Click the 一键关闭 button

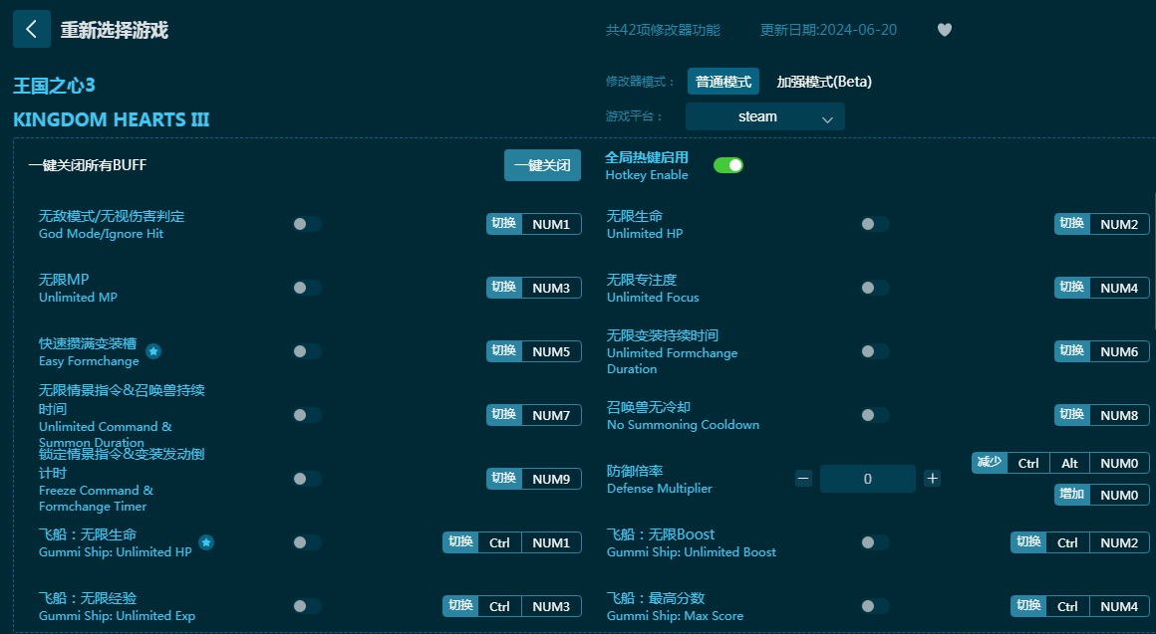coord(542,165)
